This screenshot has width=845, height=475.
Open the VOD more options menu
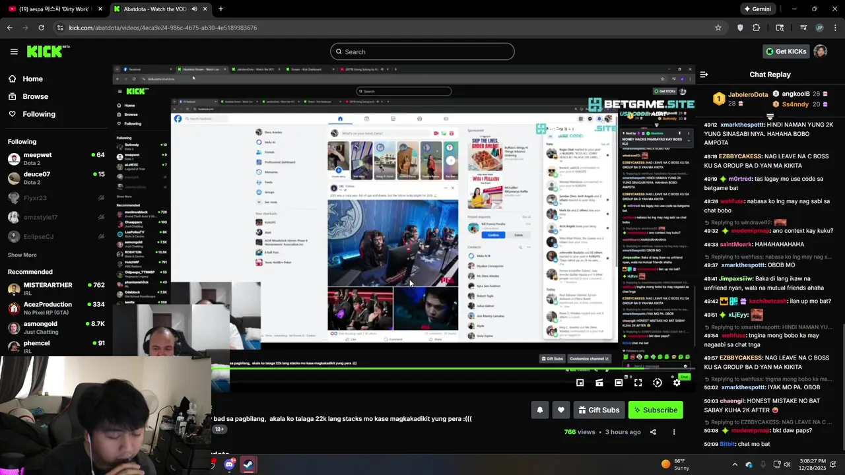674,432
